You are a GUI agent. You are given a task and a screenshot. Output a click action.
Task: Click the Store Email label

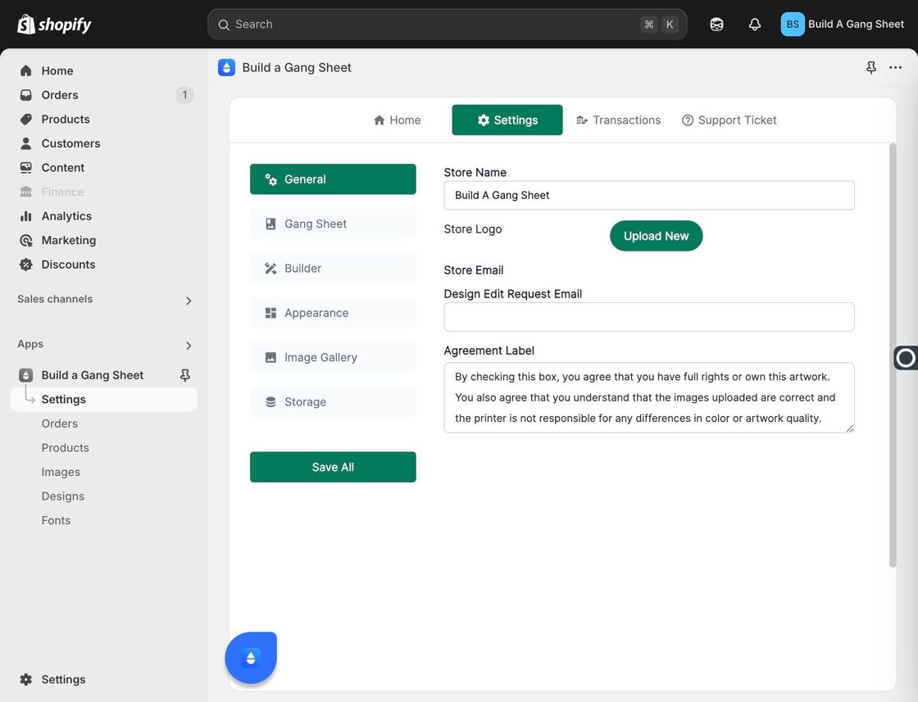tap(473, 270)
